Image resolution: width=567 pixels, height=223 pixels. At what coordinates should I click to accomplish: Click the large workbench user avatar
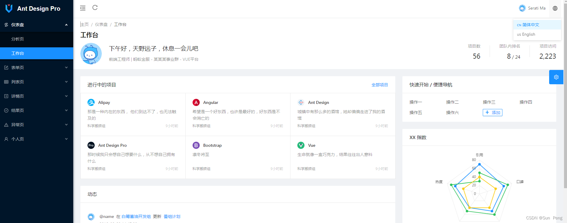91,54
